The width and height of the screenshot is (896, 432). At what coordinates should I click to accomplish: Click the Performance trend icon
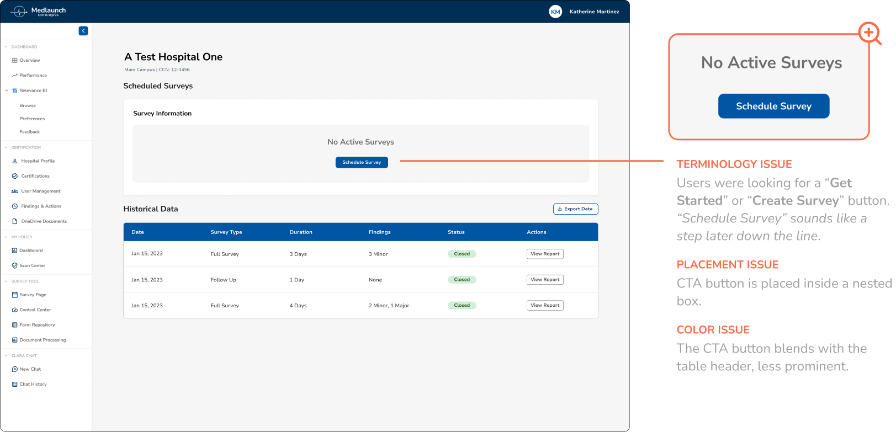pyautogui.click(x=15, y=76)
